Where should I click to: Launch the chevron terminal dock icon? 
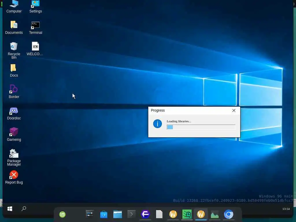tap(132, 214)
